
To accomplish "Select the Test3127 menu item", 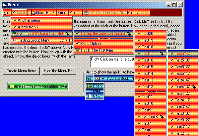I will tap(183, 120).
